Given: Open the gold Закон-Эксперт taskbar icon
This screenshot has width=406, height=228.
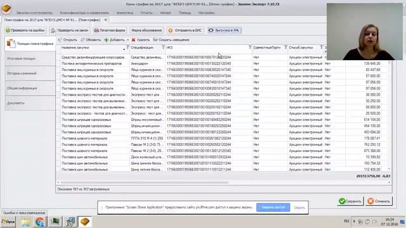Looking at the screenshot, I should point(85,222).
